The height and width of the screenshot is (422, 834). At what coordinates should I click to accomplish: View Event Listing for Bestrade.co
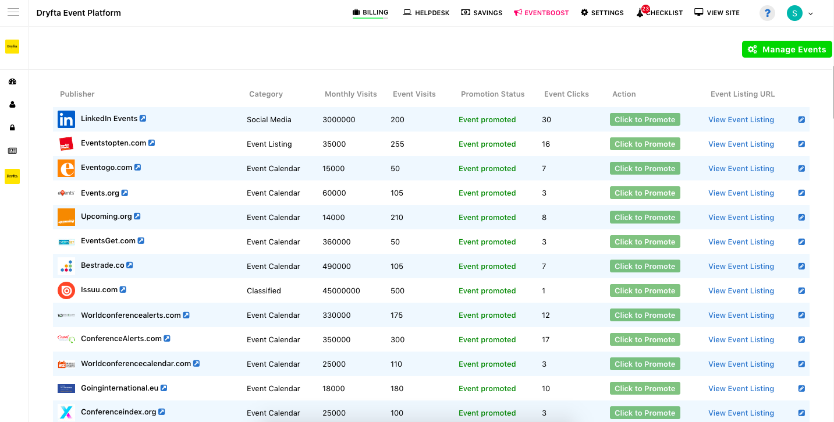click(741, 266)
